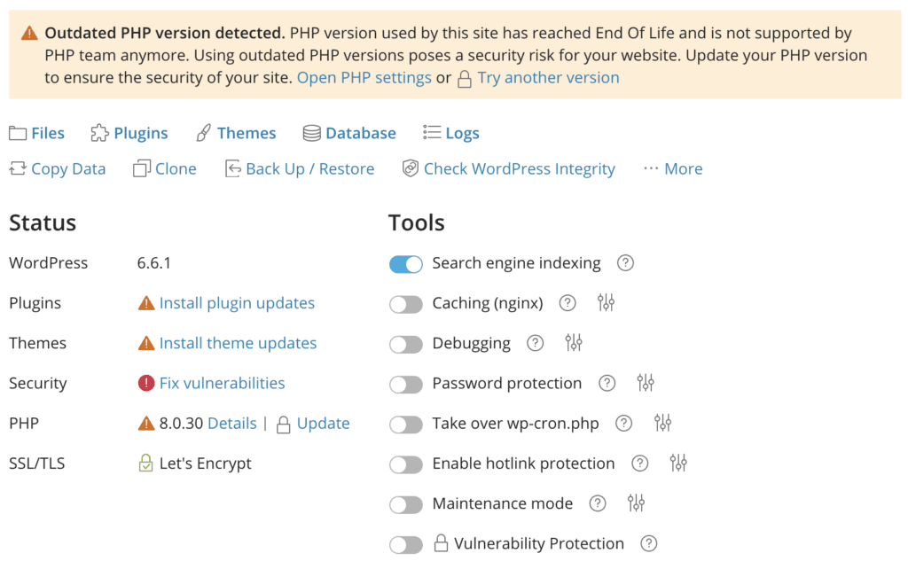Expand the More actions menu
The width and height of the screenshot is (908, 569).
(673, 169)
